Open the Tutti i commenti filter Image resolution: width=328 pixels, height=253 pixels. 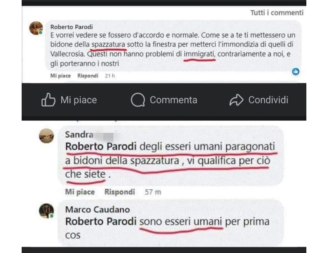point(277,13)
